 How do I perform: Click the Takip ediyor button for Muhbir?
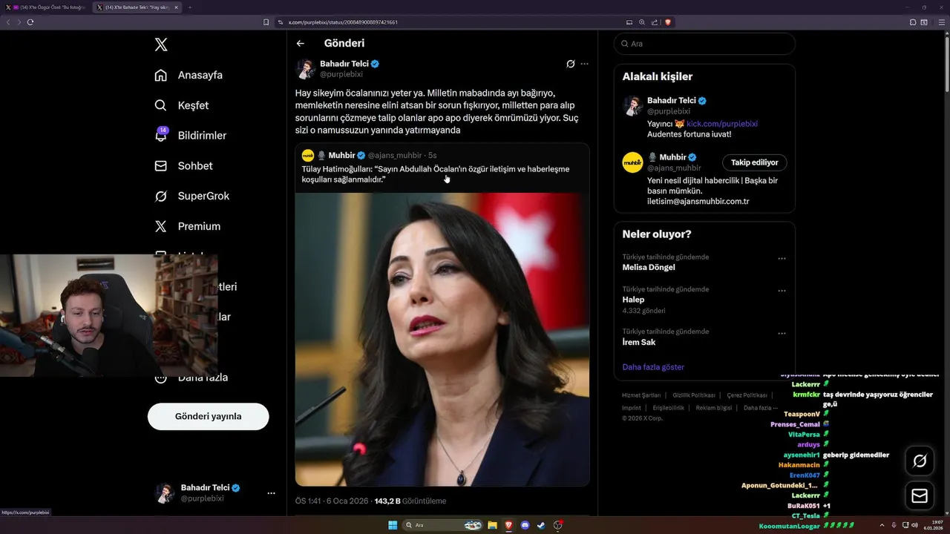754,162
